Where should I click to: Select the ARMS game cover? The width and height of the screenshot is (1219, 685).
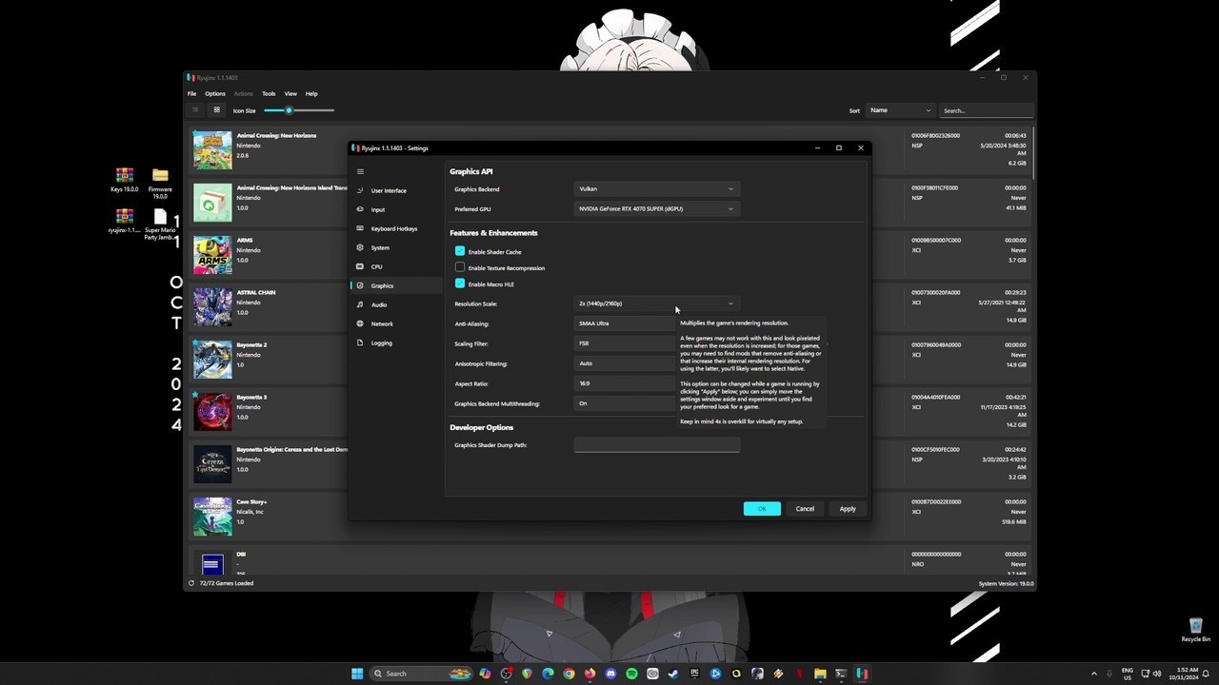click(212, 255)
